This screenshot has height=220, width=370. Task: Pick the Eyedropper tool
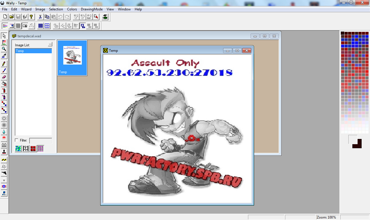pos(4,56)
